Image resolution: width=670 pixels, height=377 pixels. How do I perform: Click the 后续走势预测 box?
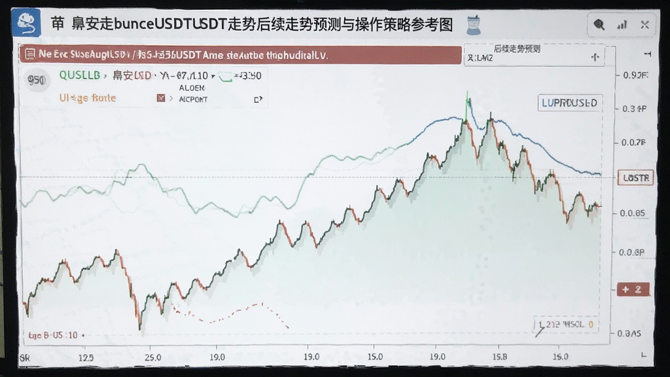click(x=534, y=54)
